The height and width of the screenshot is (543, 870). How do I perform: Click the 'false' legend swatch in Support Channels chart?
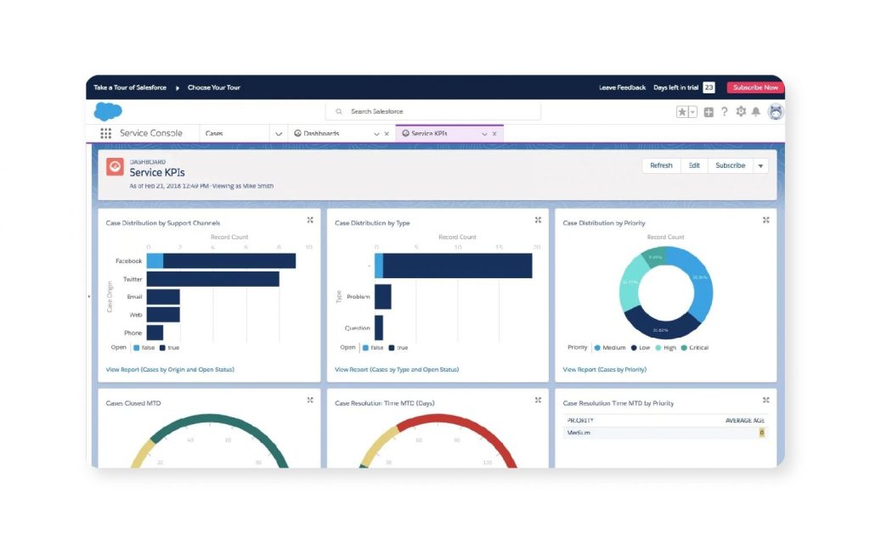point(137,348)
